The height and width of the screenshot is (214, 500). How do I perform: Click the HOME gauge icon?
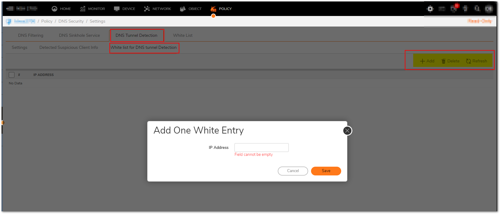click(54, 9)
